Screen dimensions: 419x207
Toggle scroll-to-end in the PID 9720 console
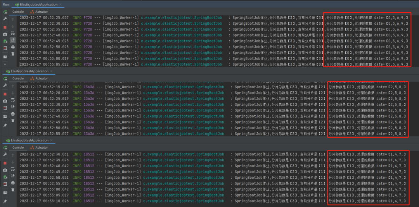pyautogui.click(x=13, y=40)
